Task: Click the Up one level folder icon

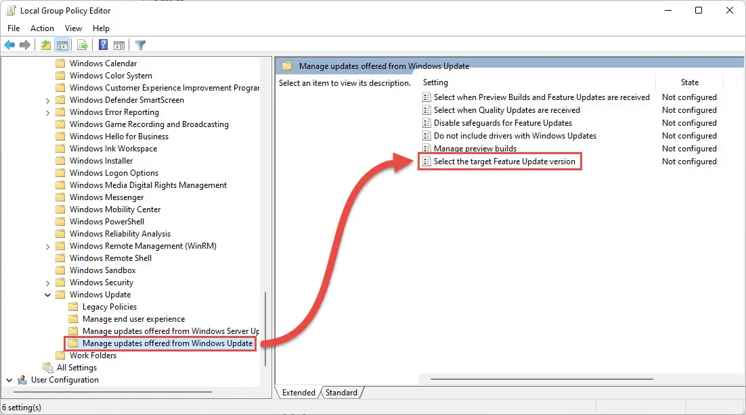Action: pos(45,45)
